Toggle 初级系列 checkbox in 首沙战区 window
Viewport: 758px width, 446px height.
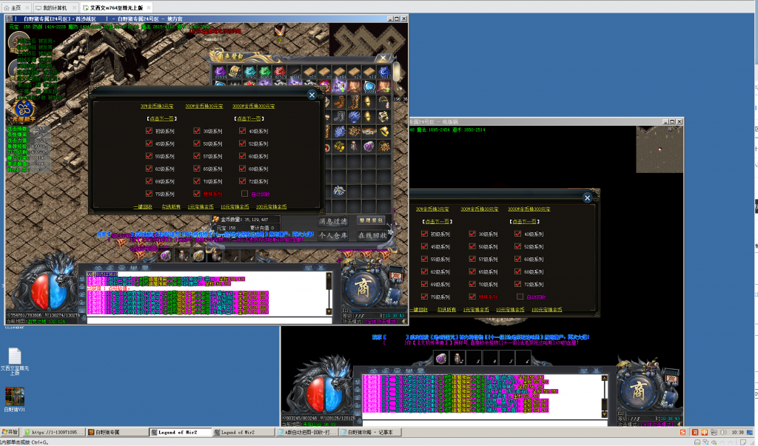point(149,130)
